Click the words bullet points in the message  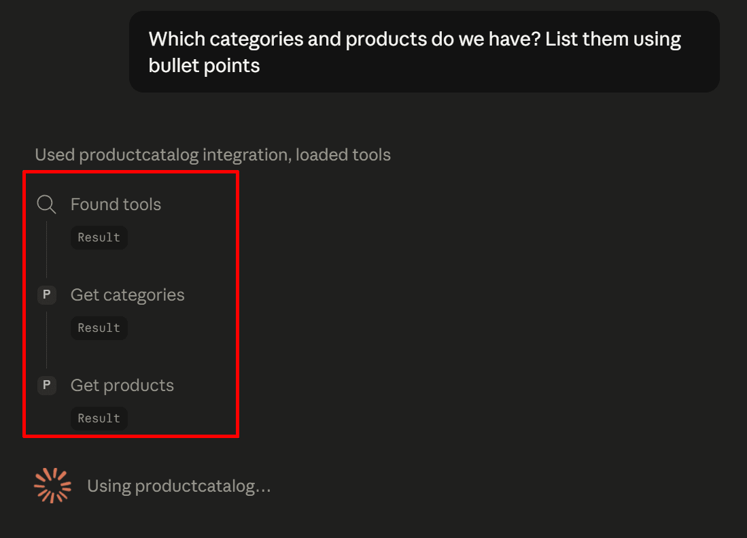point(204,66)
